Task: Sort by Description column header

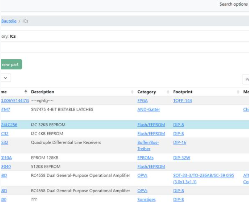Action: (x=43, y=92)
